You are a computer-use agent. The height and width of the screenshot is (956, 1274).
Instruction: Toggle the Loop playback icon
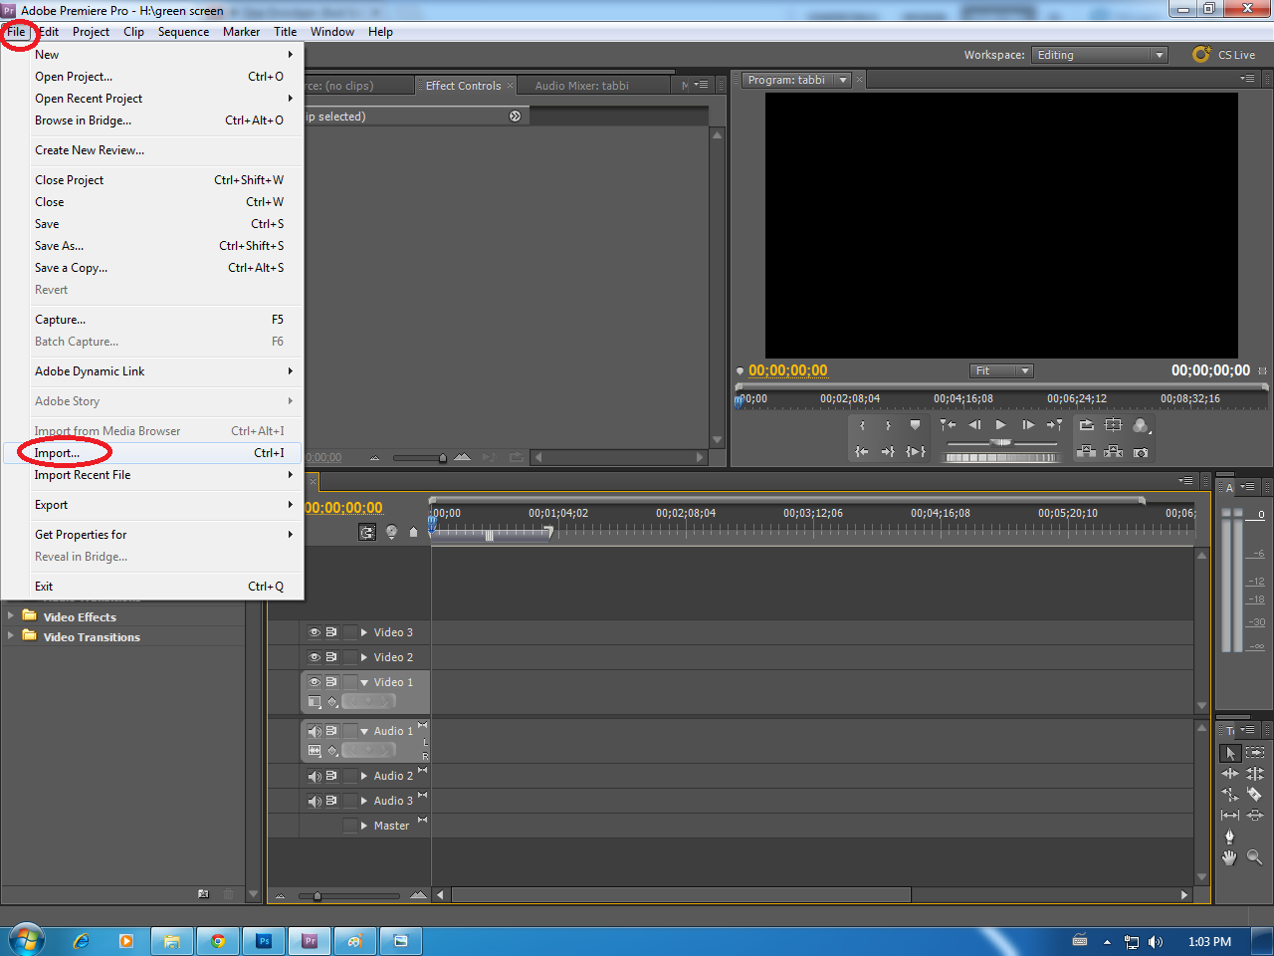1087,425
